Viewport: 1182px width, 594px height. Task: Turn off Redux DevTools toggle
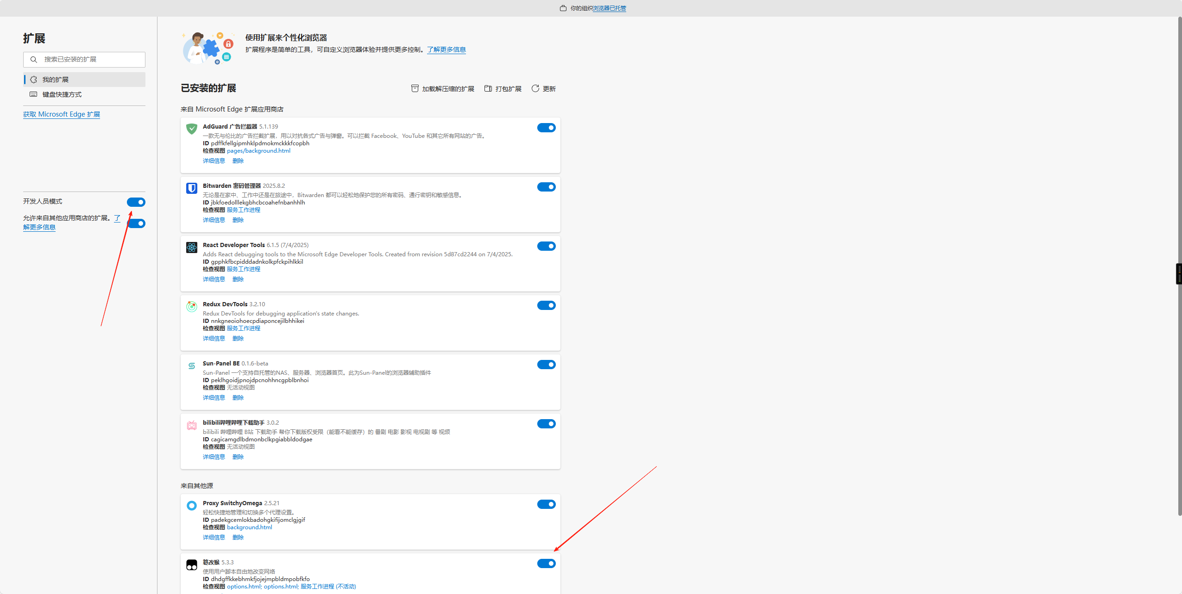pyautogui.click(x=547, y=305)
